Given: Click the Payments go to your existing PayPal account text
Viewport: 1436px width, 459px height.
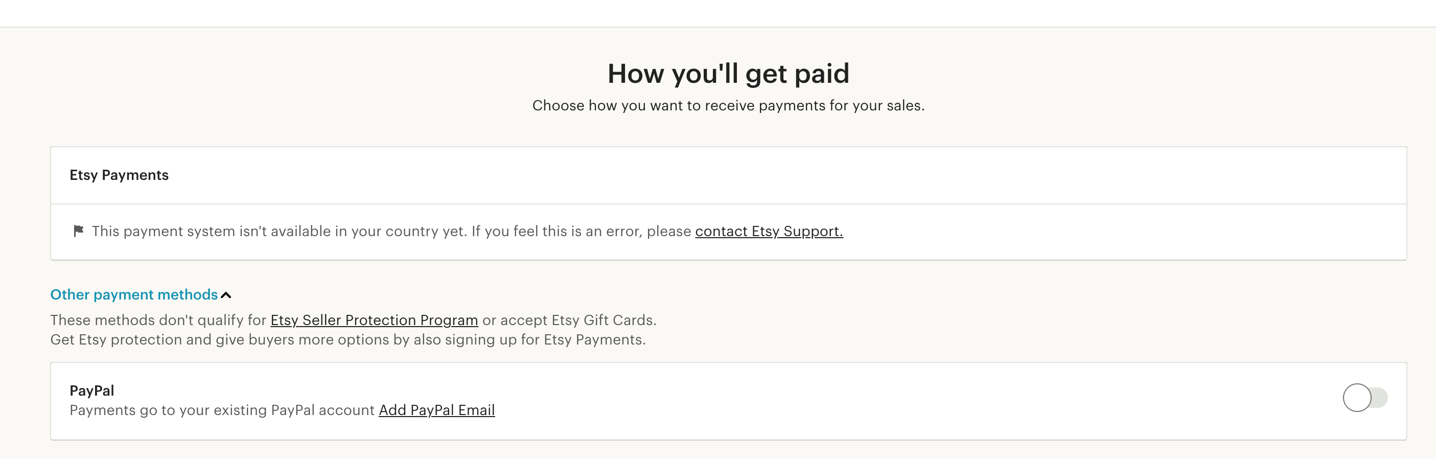Looking at the screenshot, I should [x=222, y=410].
